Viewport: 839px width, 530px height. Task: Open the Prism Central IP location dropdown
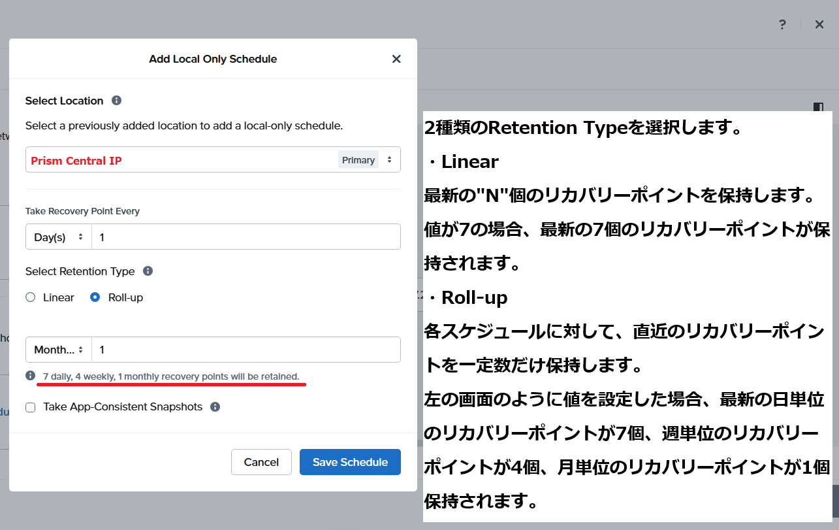click(213, 159)
